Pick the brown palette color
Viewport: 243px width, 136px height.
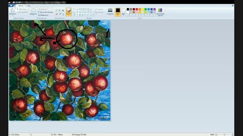pyautogui.click(x=134, y=12)
